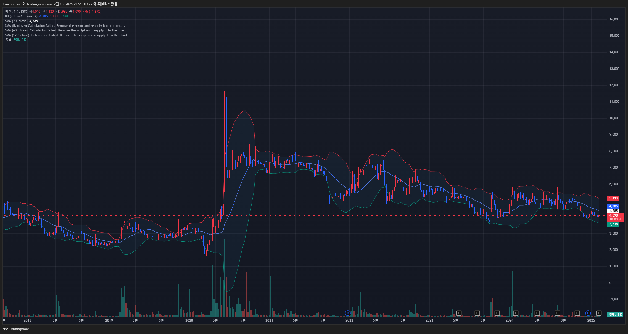This screenshot has height=334, width=628.
Task: Click the E marker above 5월 2024
Action: point(537,313)
